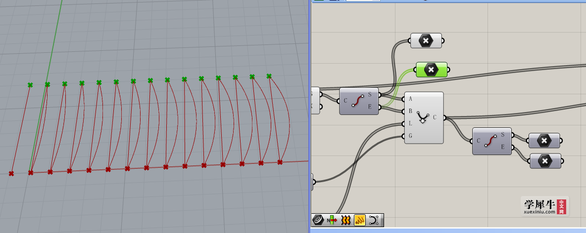Viewport: 586px width, 233px height.
Task: Click the black hexagon point icon in bottom widget
Action: (x=318, y=220)
